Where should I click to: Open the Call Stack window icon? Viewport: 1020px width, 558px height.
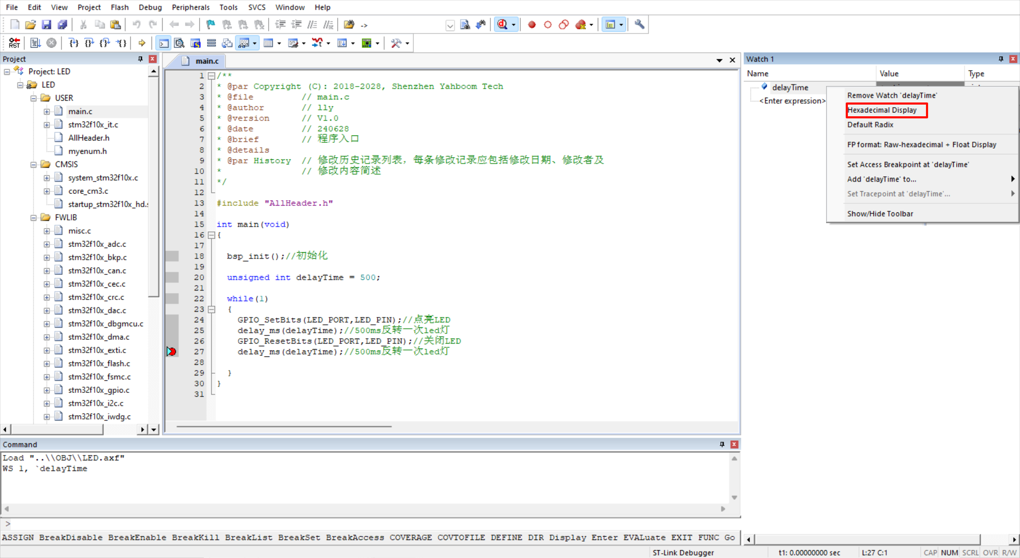(x=227, y=43)
